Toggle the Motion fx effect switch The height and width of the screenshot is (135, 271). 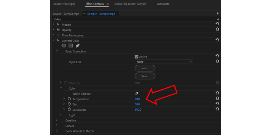58,25
